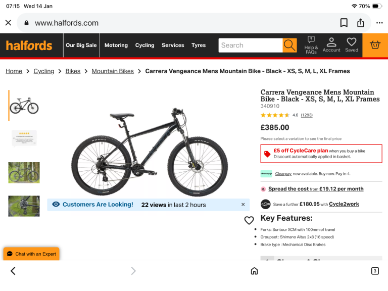Open the Account profile icon

331,44
